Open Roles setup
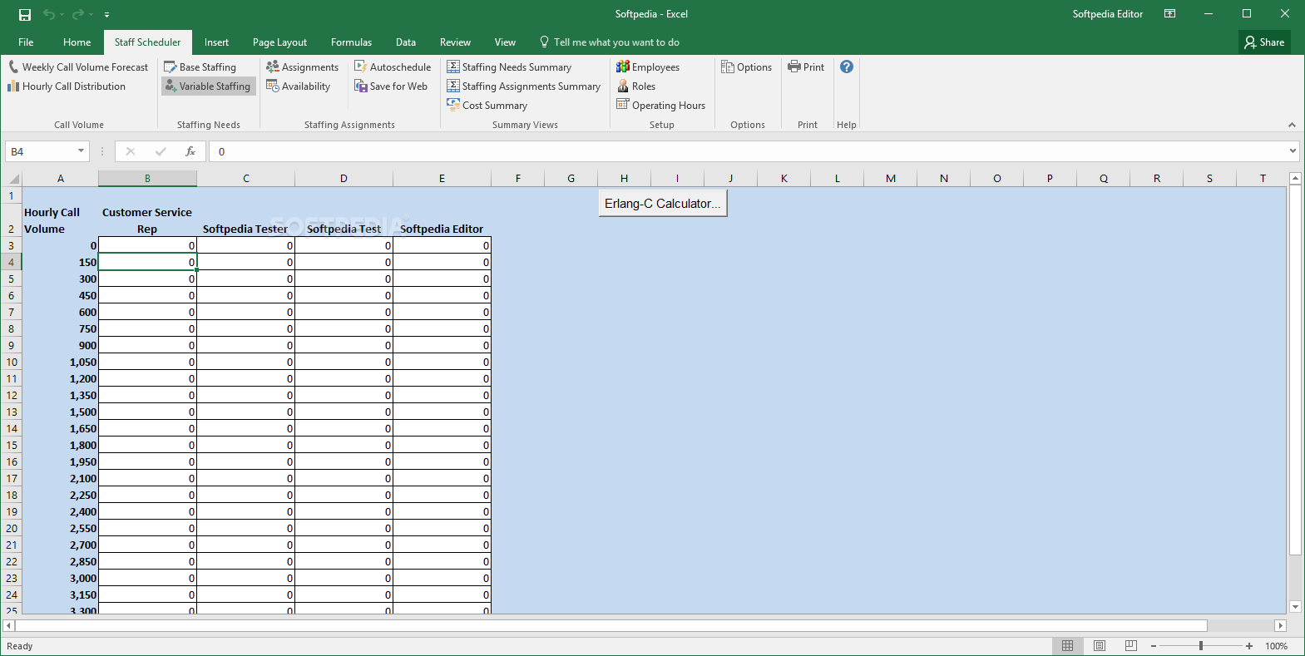The image size is (1305, 656). click(636, 86)
